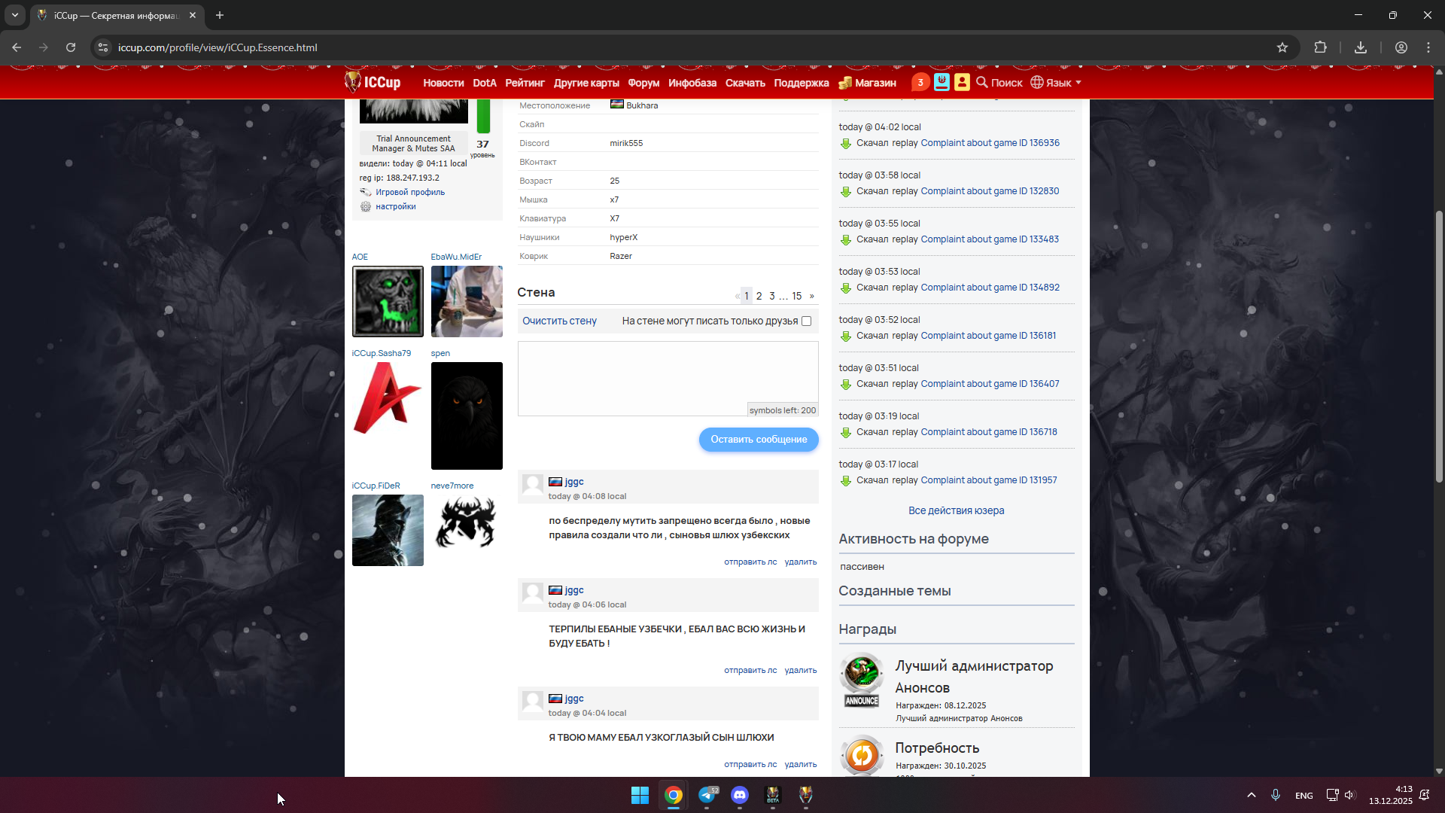Open Discord from the taskbar
Screen dimensions: 1445x813
740,795
